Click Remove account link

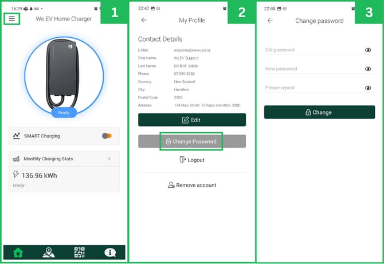click(192, 185)
